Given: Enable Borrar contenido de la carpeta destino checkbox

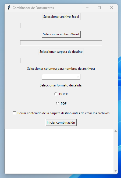Looking at the screenshot, I should [x=14, y=113].
